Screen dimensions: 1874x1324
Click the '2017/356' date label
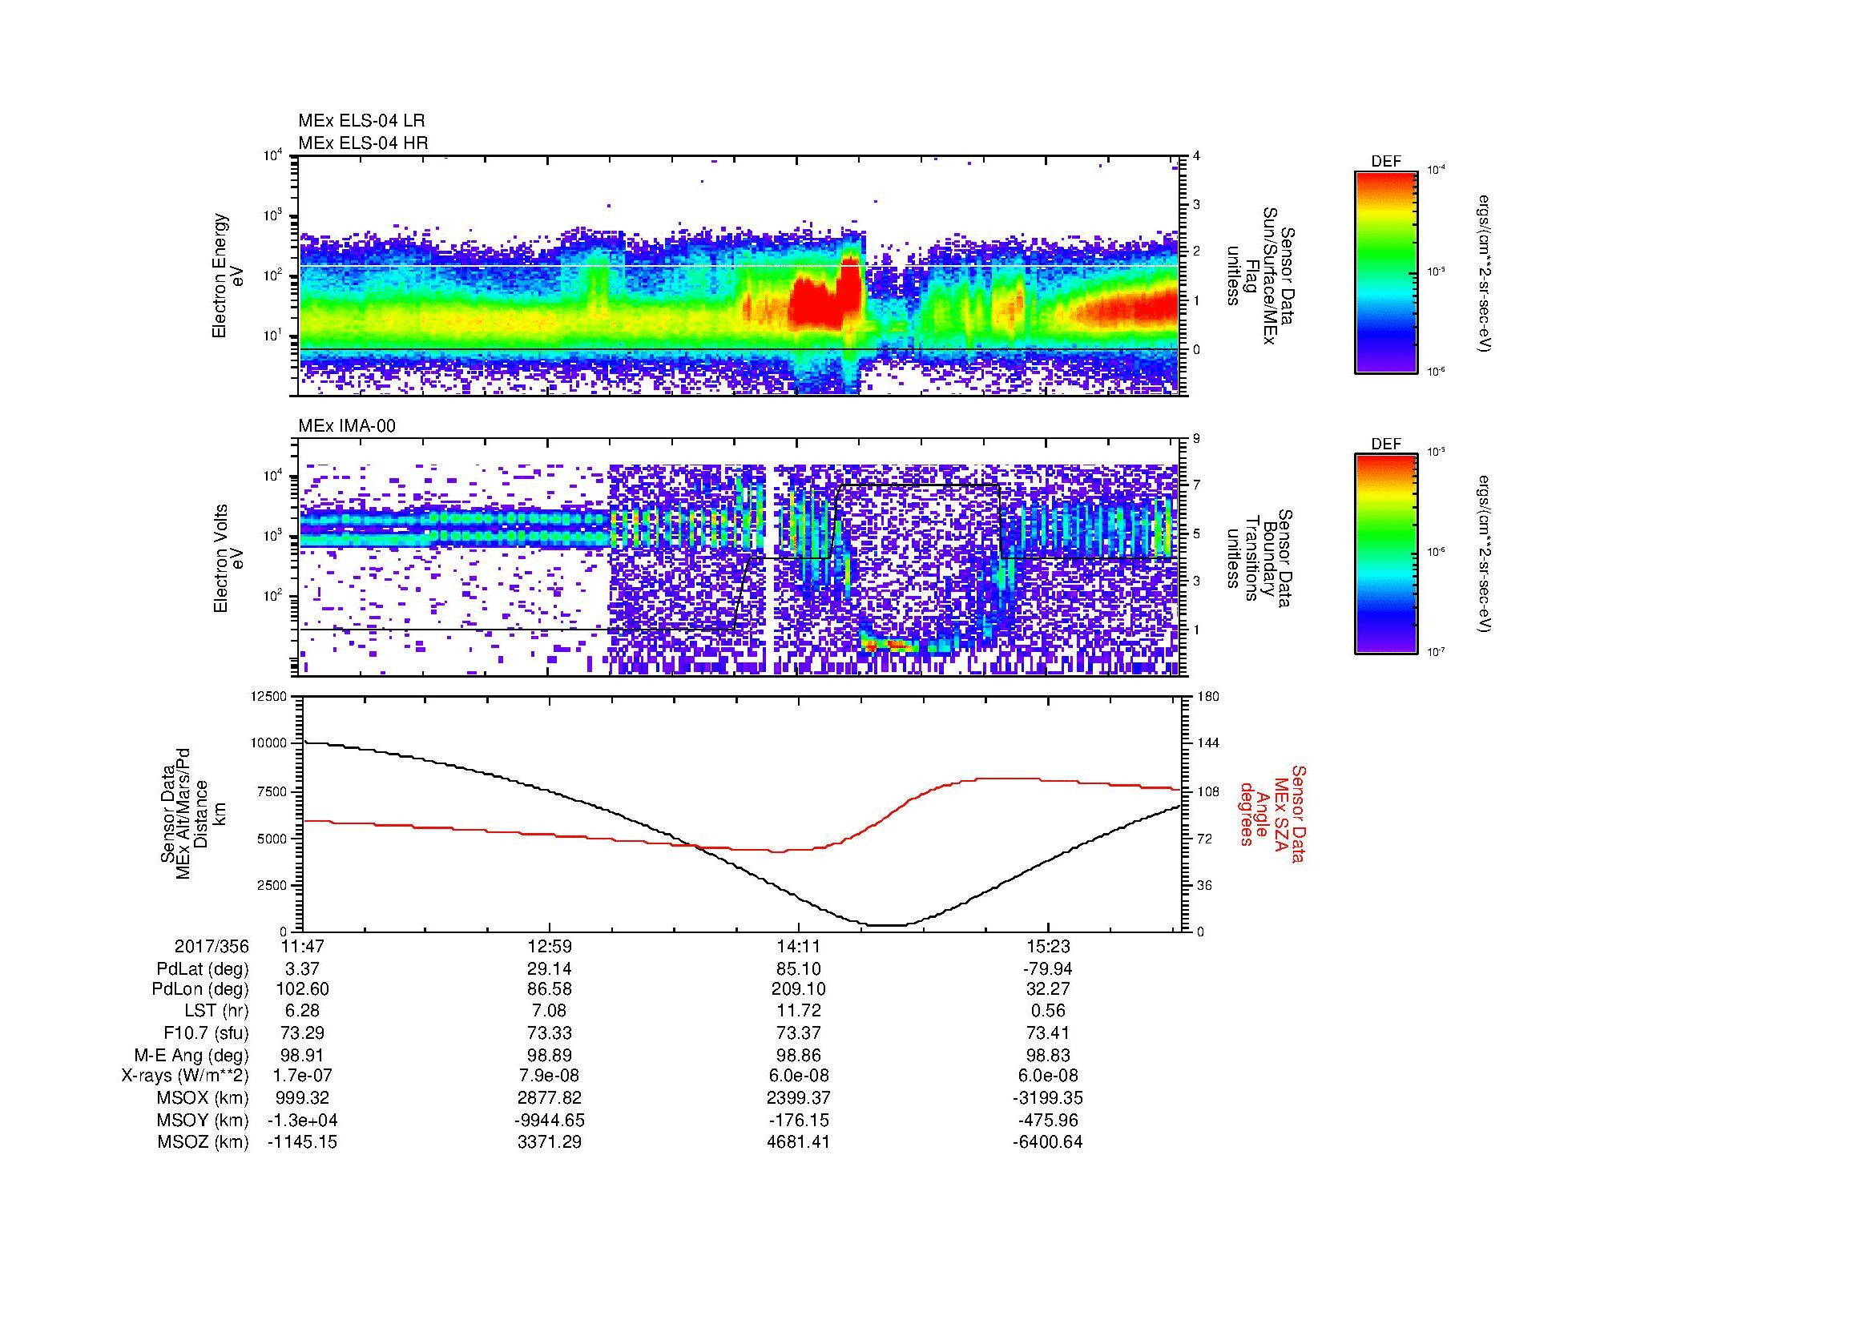[x=212, y=946]
